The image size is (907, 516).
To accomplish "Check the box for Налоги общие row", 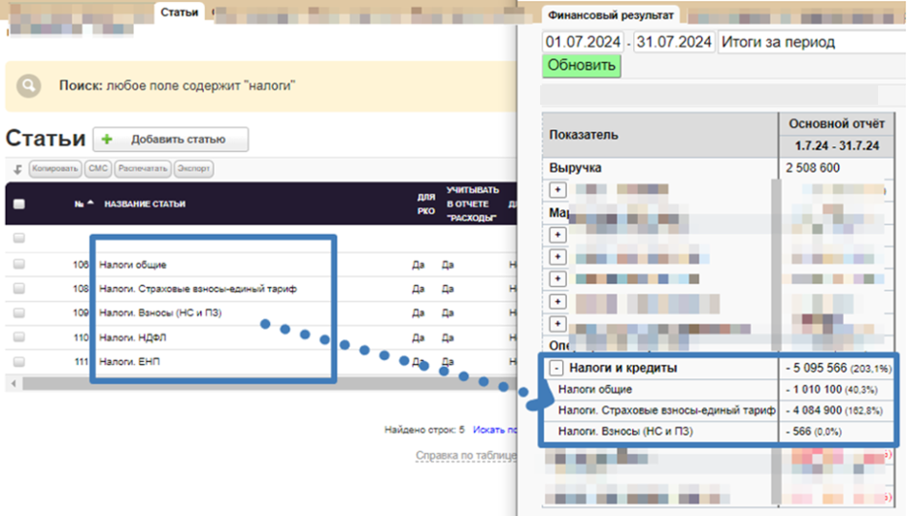I will click(x=18, y=264).
